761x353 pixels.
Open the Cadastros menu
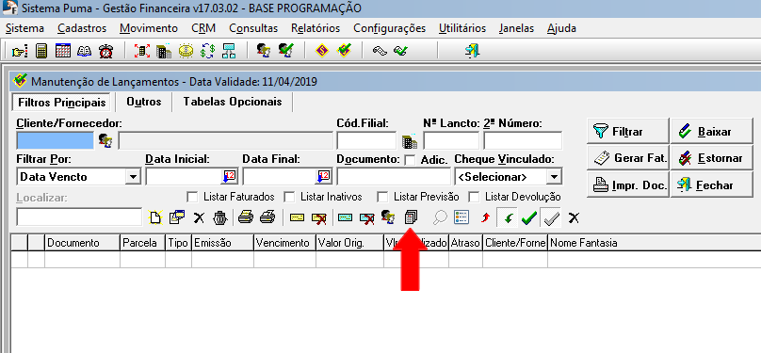[x=82, y=28]
